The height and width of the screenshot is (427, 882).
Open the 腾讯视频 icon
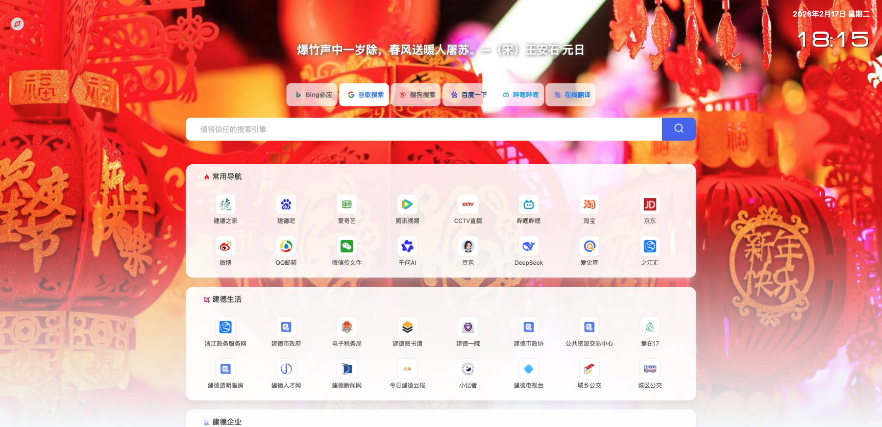407,204
